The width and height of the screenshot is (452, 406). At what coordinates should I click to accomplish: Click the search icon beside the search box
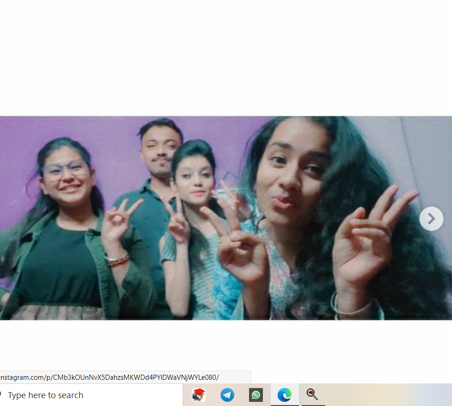pos(1,395)
